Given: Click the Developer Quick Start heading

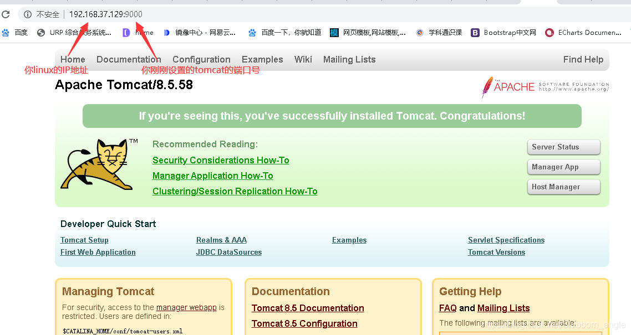Looking at the screenshot, I should pos(108,224).
